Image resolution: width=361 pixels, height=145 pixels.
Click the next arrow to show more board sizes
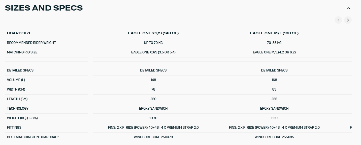coord(348,20)
